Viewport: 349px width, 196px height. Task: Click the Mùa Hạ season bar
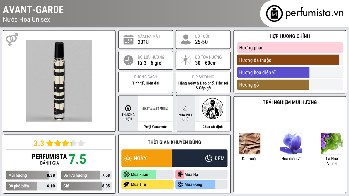tap(201, 175)
